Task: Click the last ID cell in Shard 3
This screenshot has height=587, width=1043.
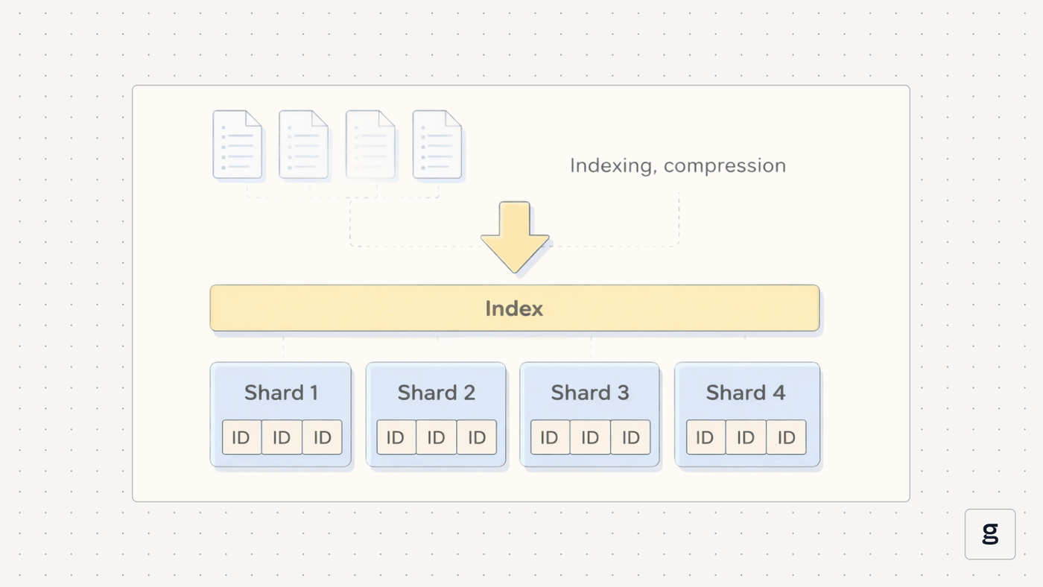Action: 631,437
